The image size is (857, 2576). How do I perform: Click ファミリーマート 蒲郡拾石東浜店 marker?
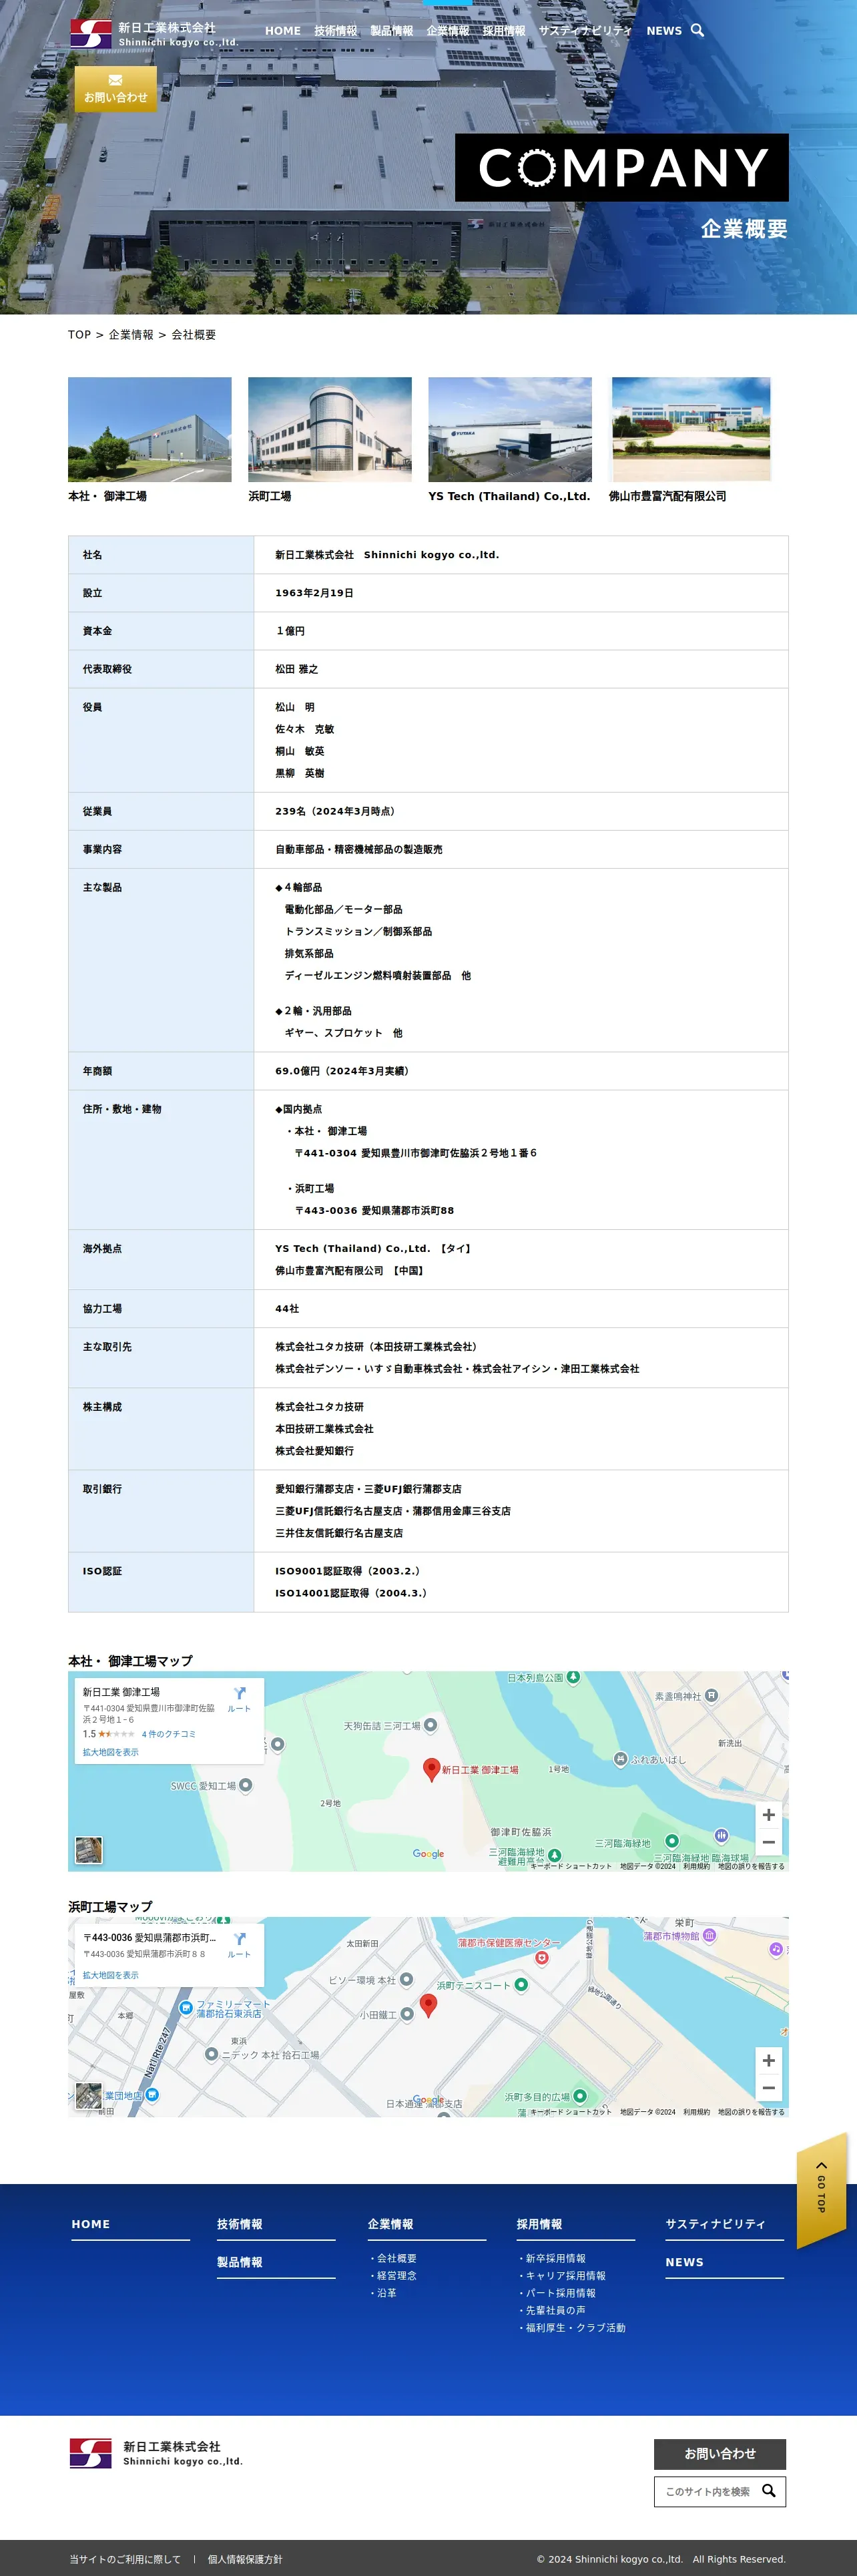185,2007
